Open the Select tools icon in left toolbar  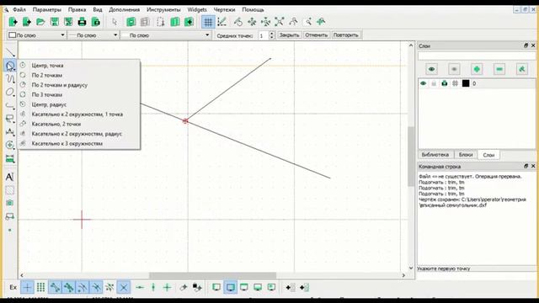coord(10,119)
